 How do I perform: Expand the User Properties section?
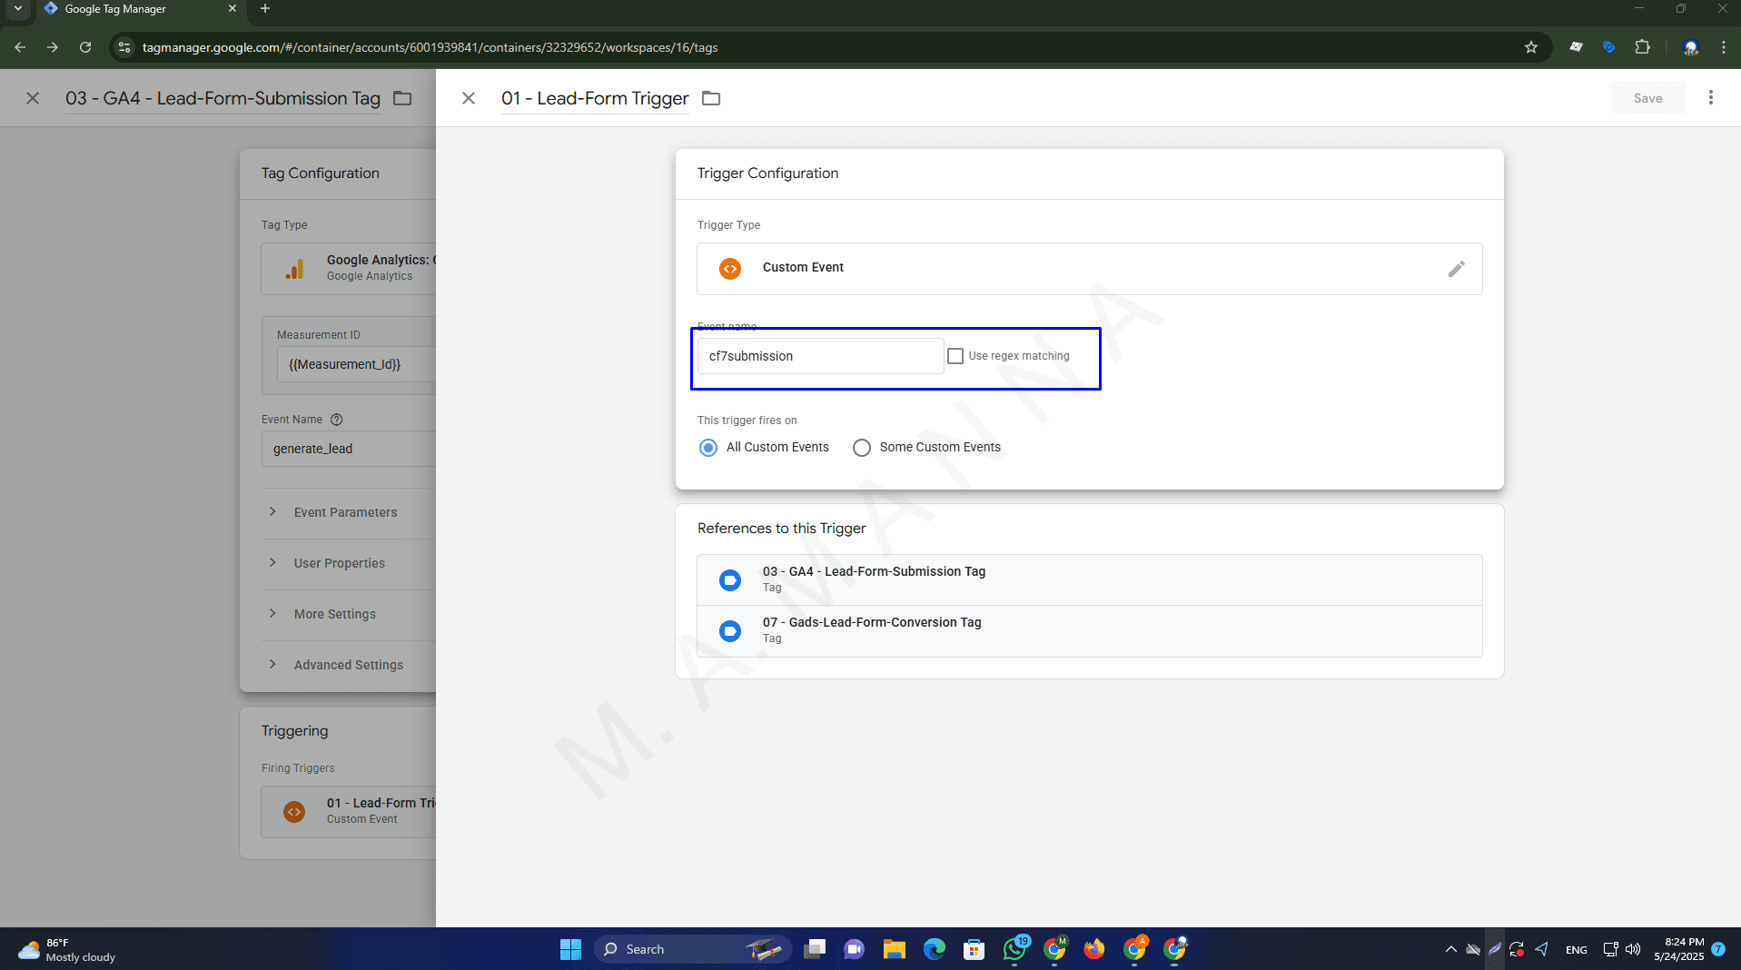(339, 563)
